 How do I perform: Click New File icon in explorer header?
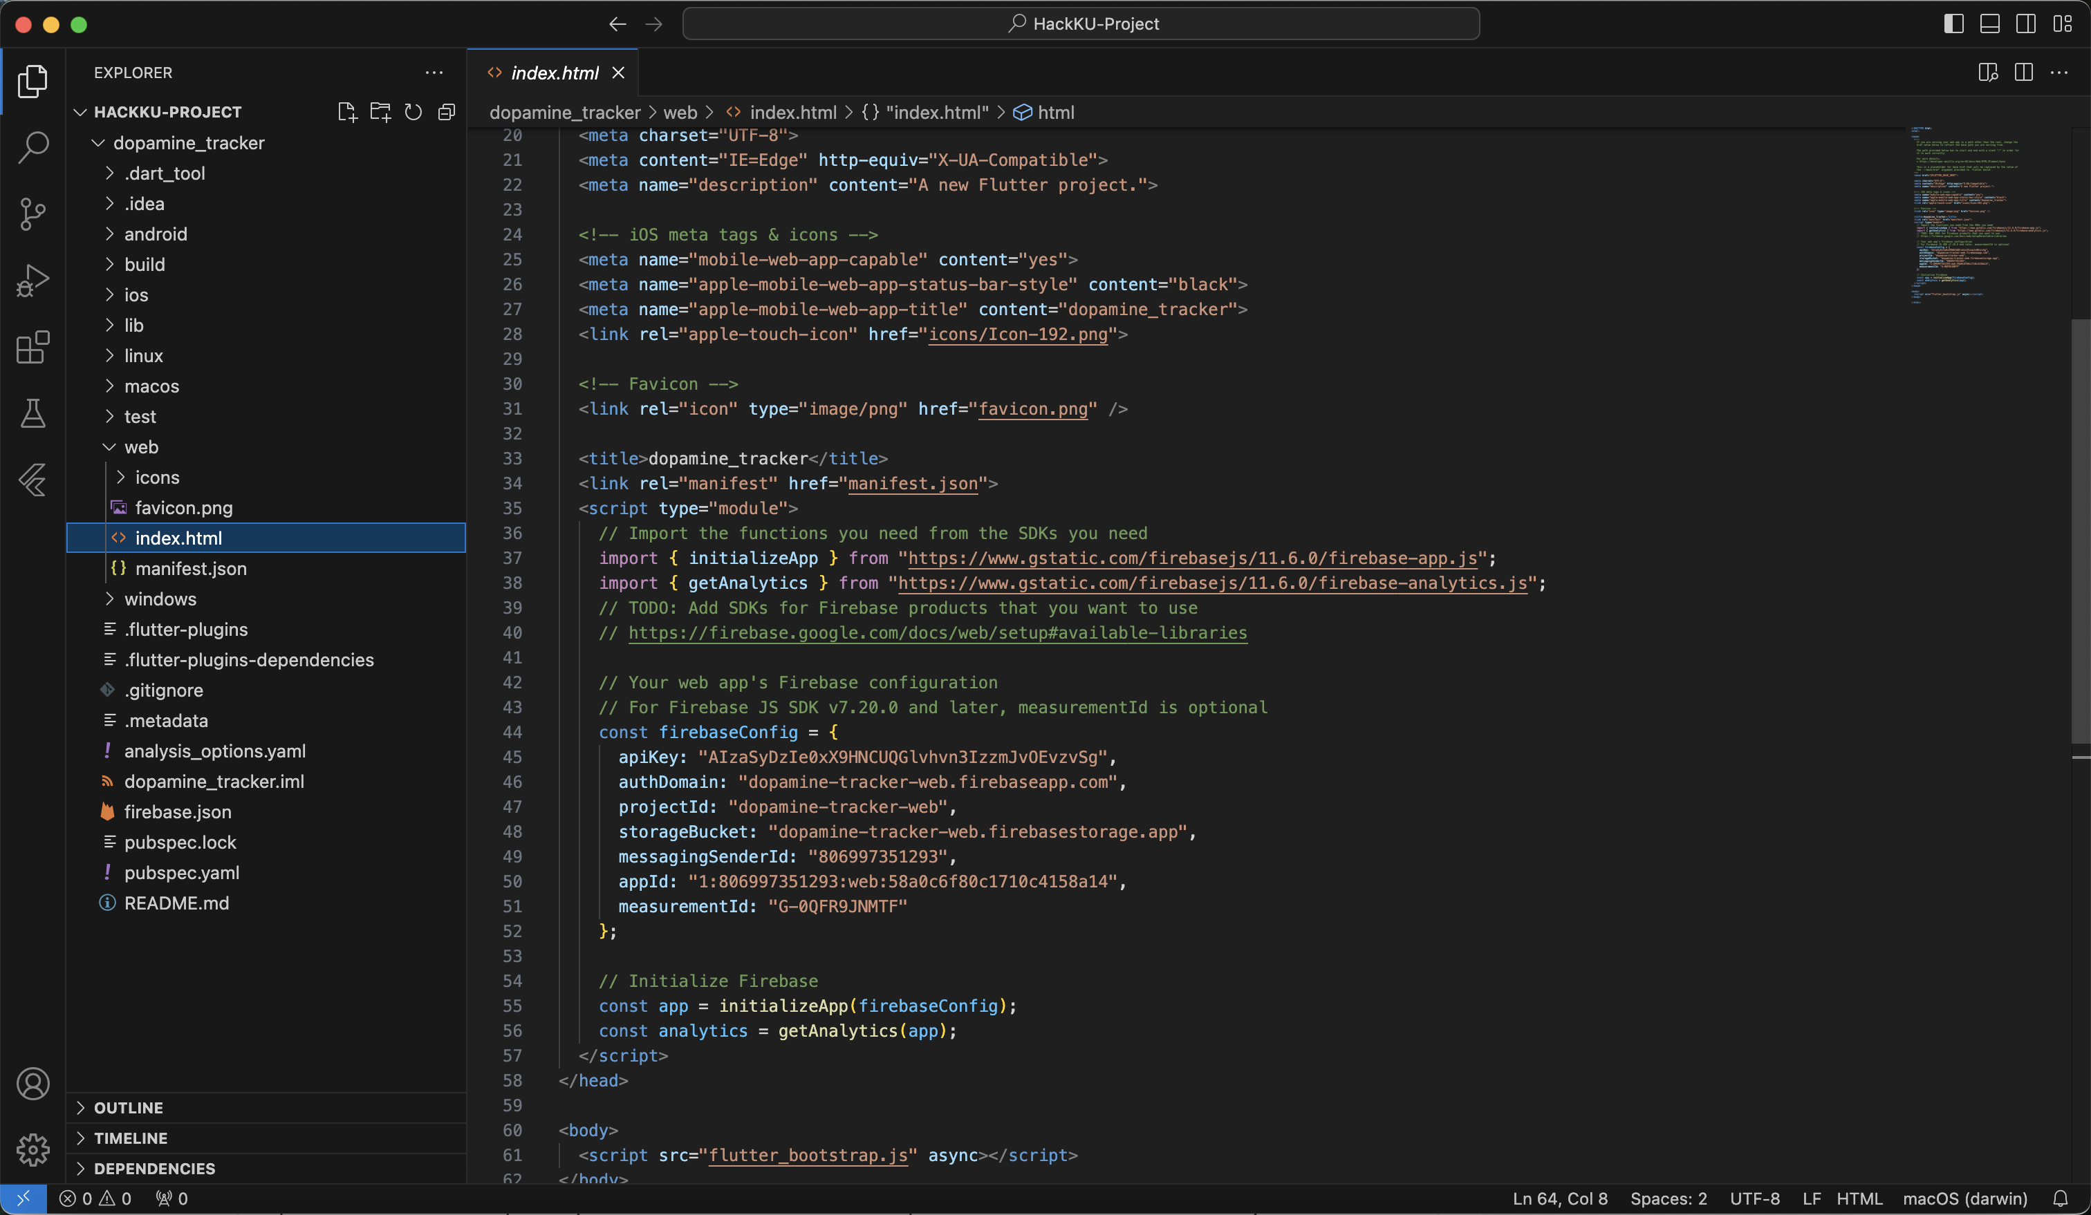[347, 112]
